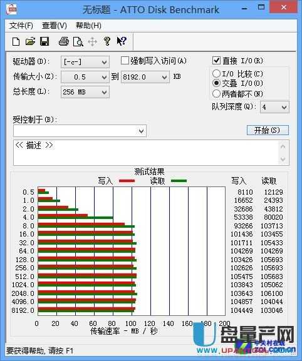
Task: Select the 两者都不 radio option
Action: click(216, 93)
